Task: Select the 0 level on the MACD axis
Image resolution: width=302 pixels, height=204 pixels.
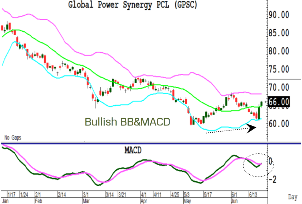Action: [x=271, y=161]
